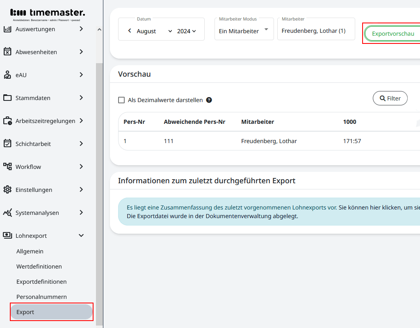The width and height of the screenshot is (420, 328).
Task: Click the Workflow diagram icon
Action: [7, 166]
